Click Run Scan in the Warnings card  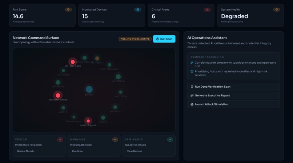(77, 151)
